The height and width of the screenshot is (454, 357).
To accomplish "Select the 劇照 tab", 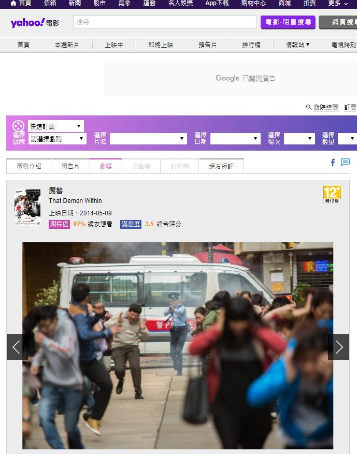I will pyautogui.click(x=106, y=166).
